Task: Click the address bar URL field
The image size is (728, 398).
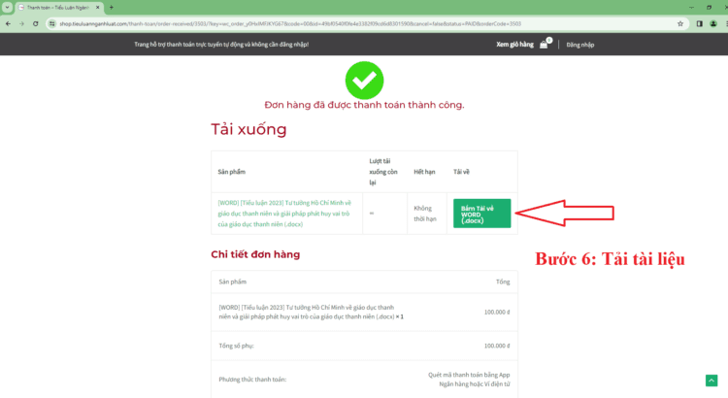Action: tap(367, 23)
